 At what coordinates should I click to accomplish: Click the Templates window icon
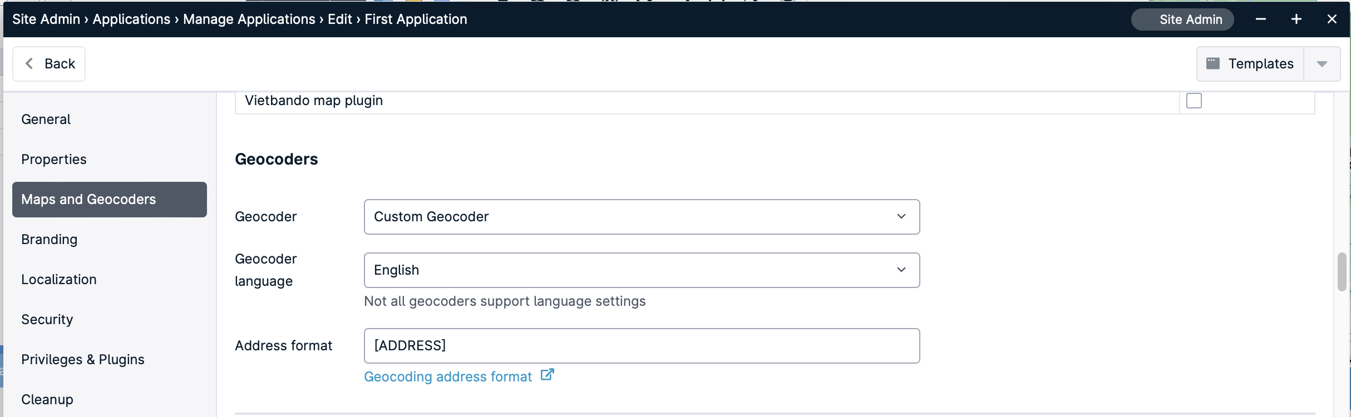1213,63
